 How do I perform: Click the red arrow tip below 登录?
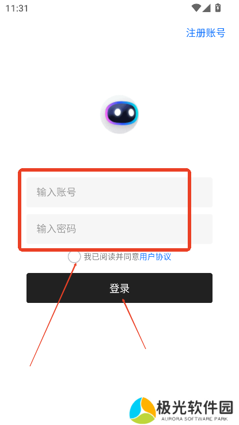point(123,300)
